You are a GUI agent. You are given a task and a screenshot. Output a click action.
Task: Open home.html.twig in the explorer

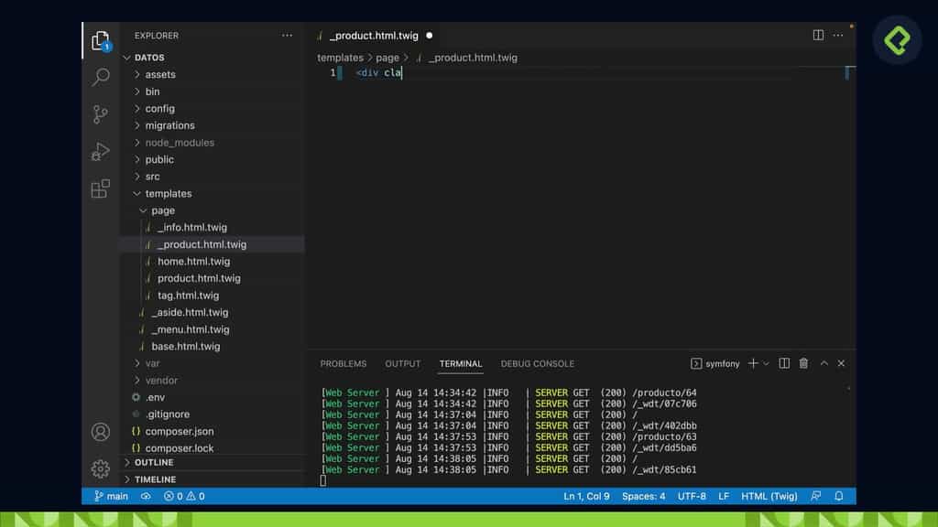tap(194, 262)
